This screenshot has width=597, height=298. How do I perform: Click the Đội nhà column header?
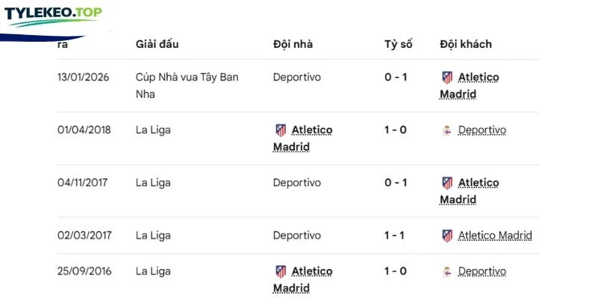click(293, 44)
